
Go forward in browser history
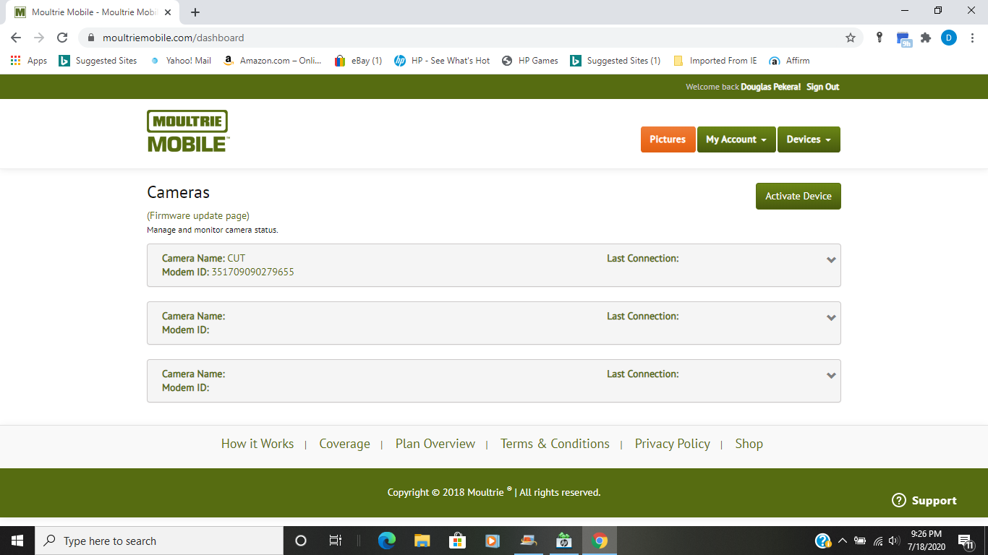39,38
